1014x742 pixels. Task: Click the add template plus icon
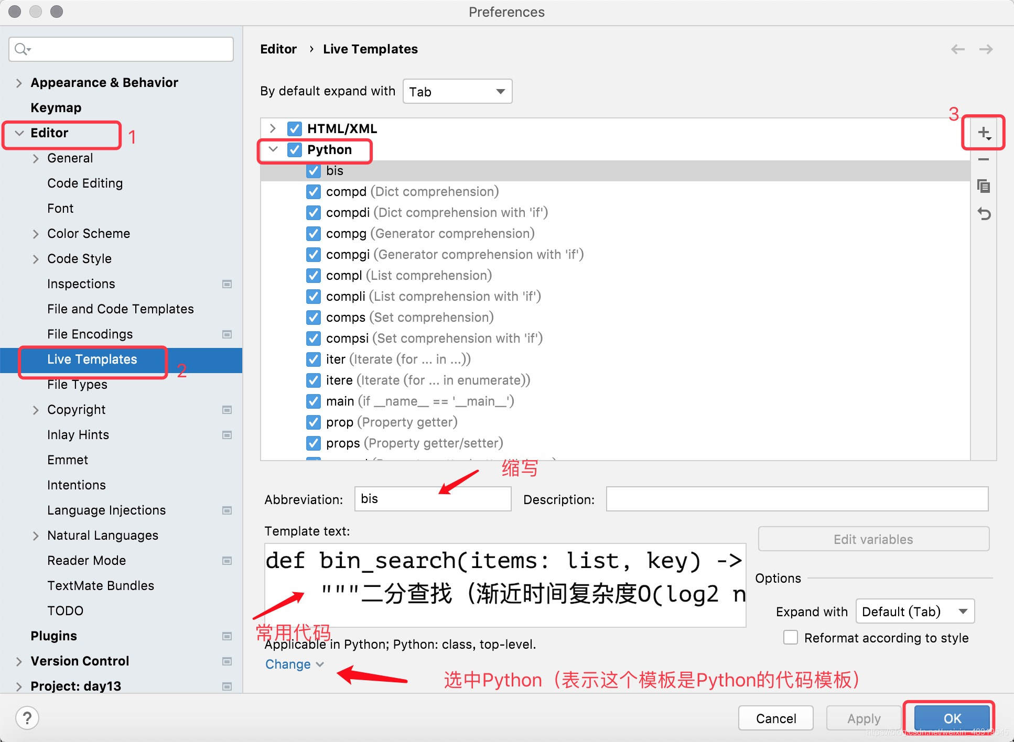point(984,133)
